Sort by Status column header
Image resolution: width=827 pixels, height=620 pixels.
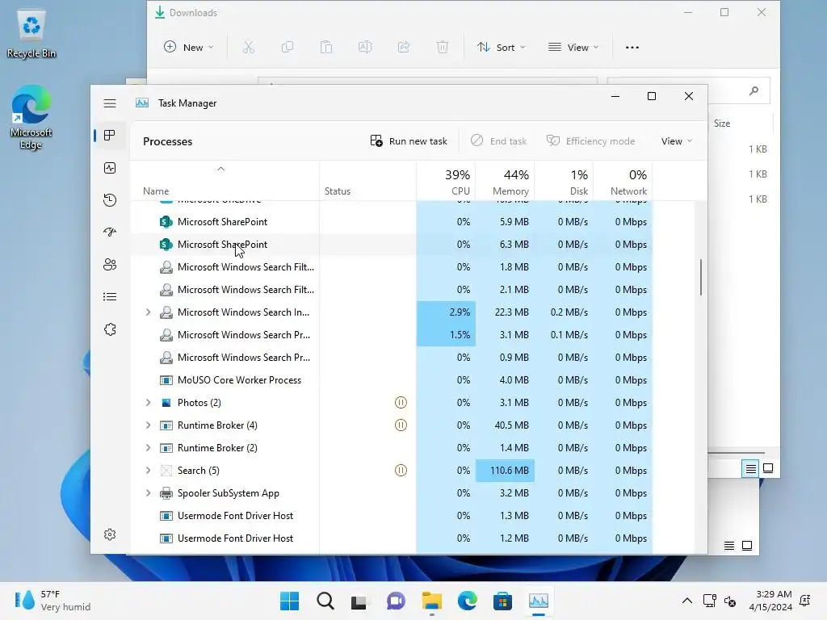[367, 181]
